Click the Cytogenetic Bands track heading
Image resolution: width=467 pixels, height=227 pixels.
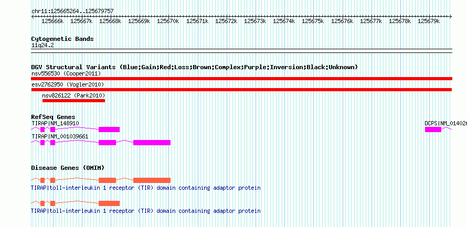pyautogui.click(x=62, y=39)
